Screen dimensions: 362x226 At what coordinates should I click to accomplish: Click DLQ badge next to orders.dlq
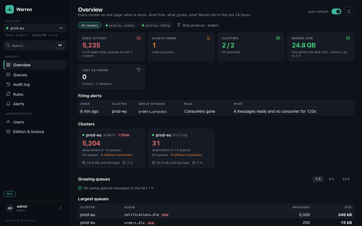tap(151, 223)
